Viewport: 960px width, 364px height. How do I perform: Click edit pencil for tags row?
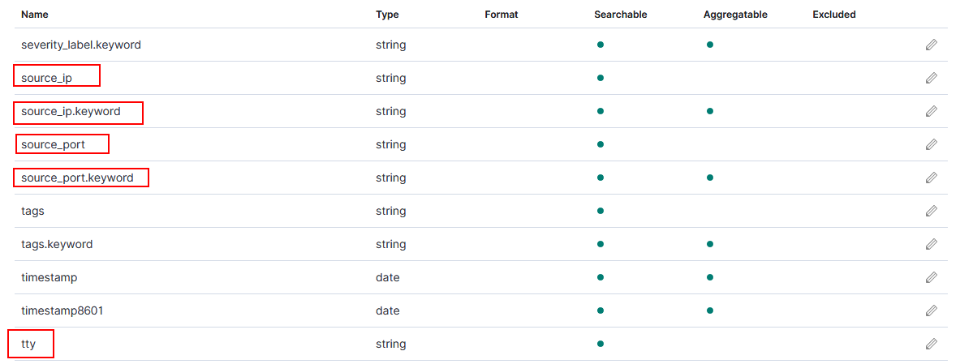931,212
